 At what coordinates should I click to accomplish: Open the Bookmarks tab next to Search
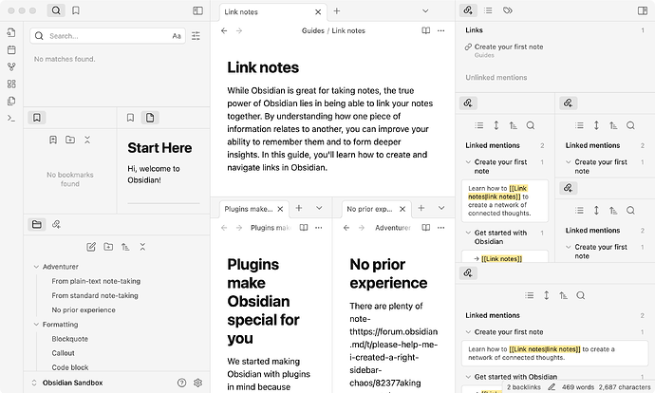click(x=76, y=10)
